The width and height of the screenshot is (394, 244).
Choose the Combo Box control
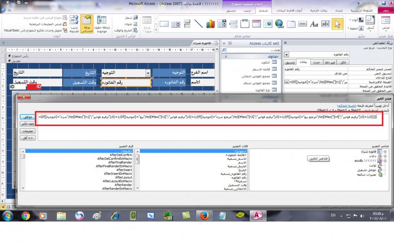222,24
